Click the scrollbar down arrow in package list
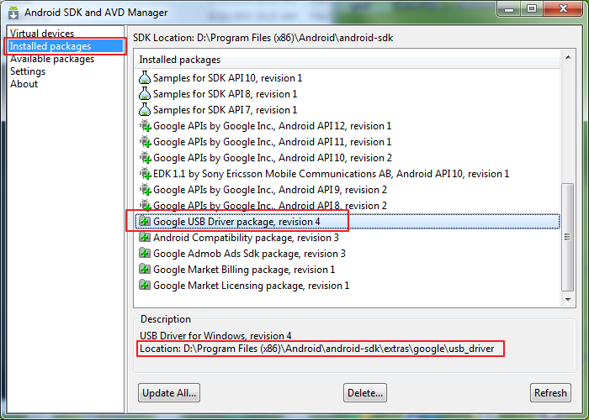The height and width of the screenshot is (420, 589). coord(568,299)
